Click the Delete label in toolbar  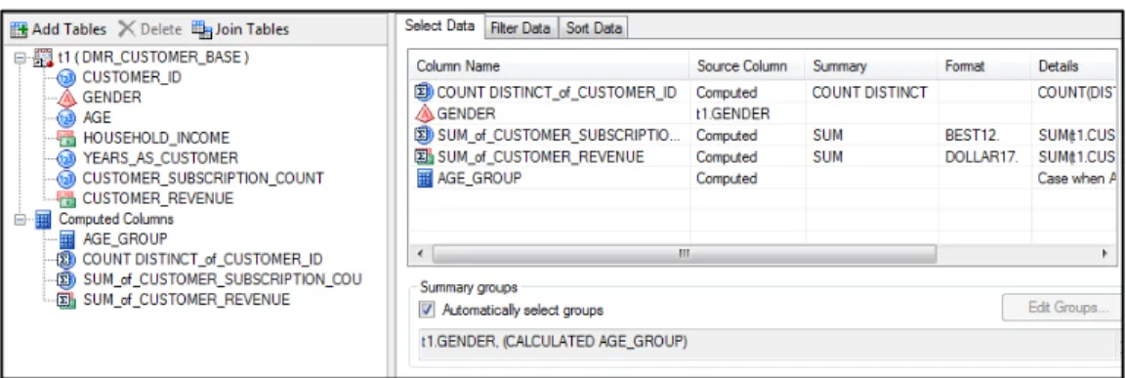coord(161,29)
